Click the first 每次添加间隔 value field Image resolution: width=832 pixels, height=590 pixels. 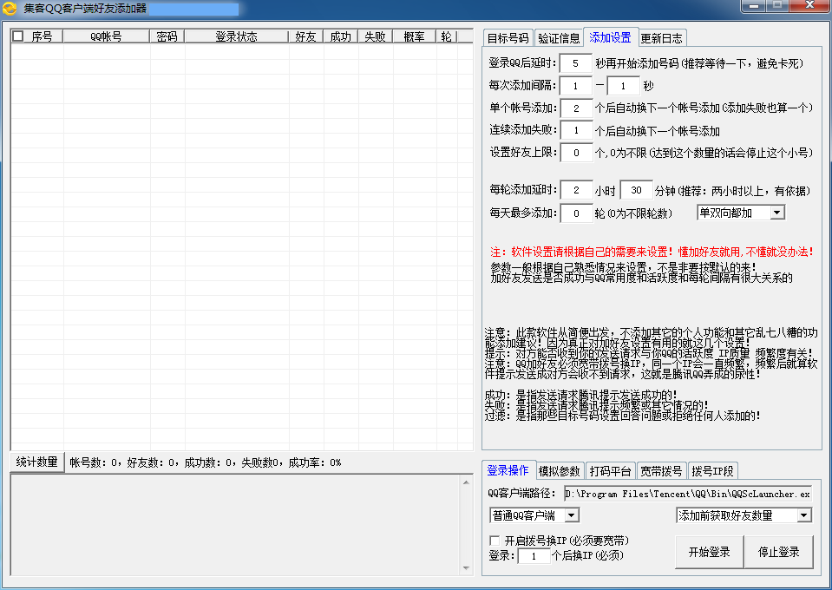coord(576,85)
